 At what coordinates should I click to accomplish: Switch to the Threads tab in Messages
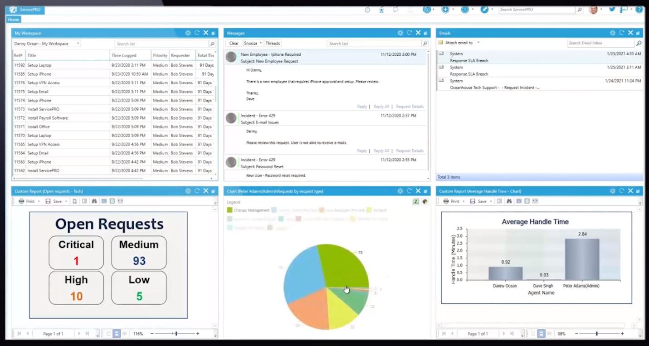(x=273, y=43)
